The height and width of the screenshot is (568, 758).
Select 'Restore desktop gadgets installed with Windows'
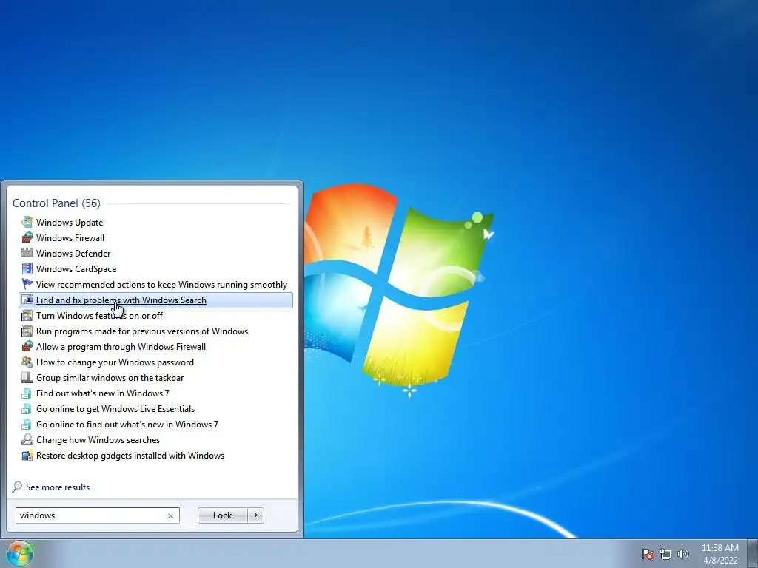click(130, 455)
